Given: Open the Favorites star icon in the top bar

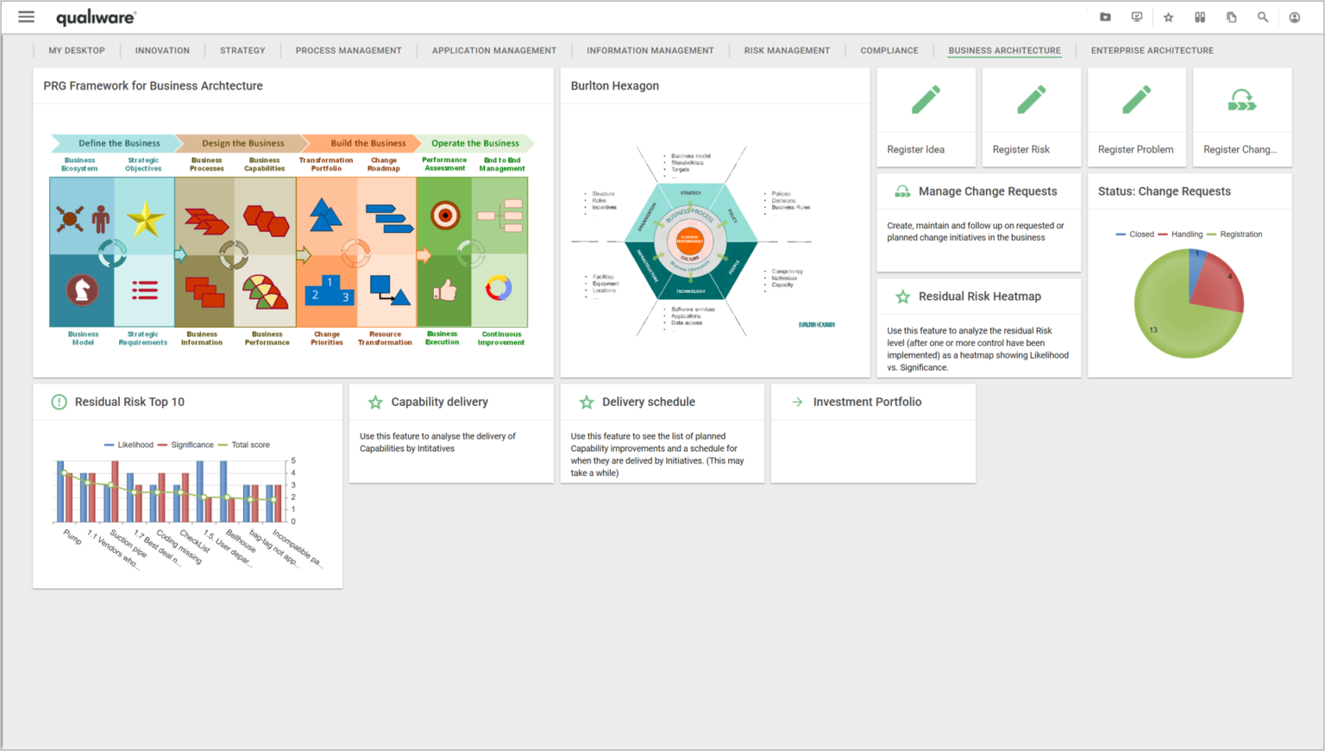Looking at the screenshot, I should pyautogui.click(x=1168, y=16).
